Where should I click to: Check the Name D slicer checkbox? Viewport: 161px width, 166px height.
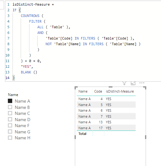[x=10, y=120]
